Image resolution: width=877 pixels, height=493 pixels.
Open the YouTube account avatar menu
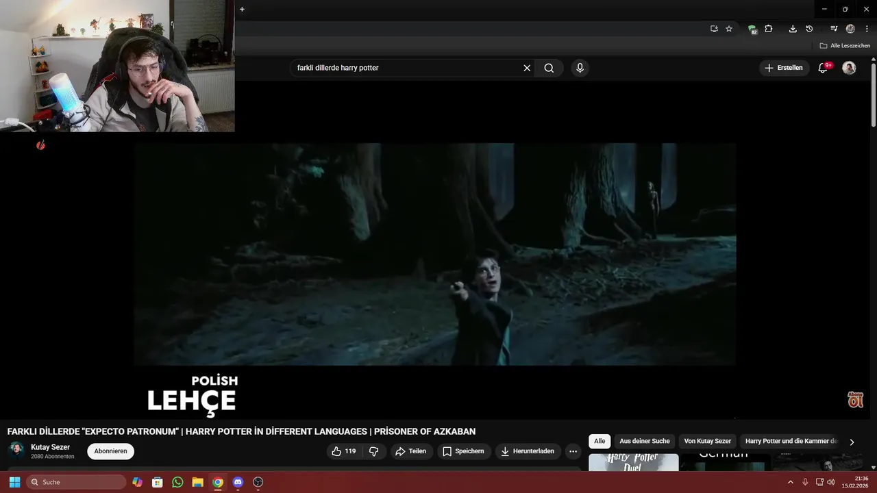click(849, 68)
